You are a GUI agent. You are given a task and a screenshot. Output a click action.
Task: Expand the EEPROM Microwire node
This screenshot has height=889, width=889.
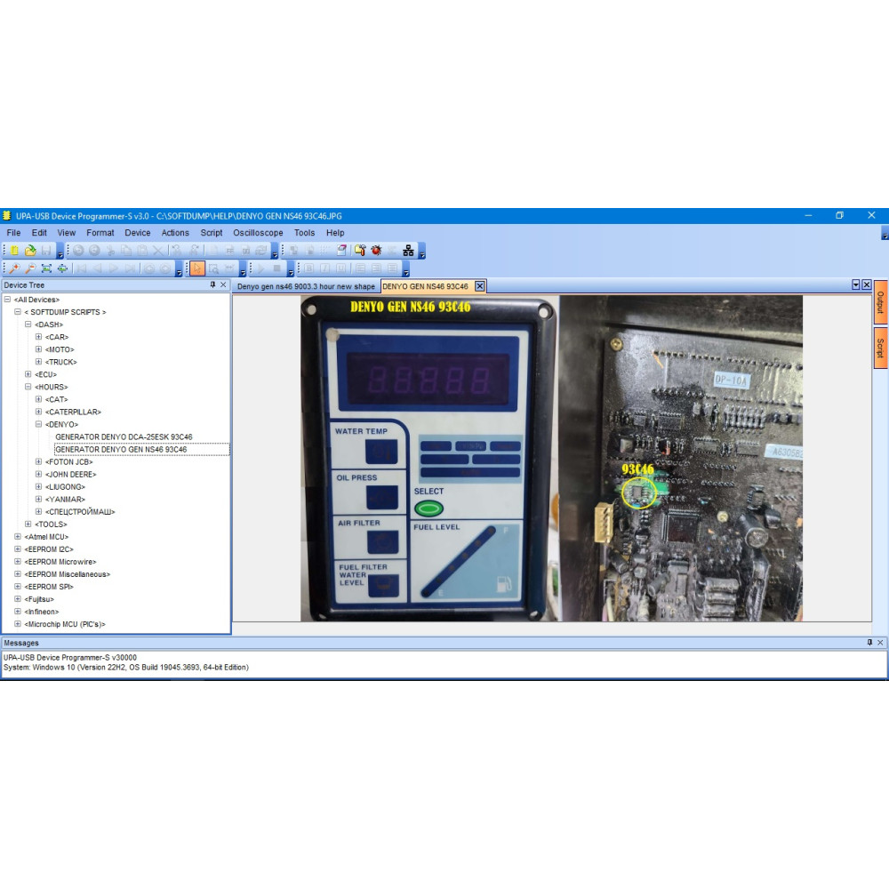coord(18,561)
